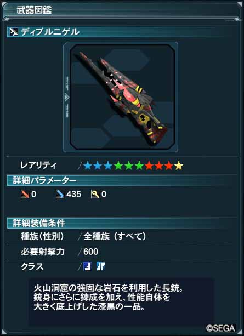The width and height of the screenshot is (244, 336).
Task: Select the 武器図鑑 title bar
Action: 122,10
